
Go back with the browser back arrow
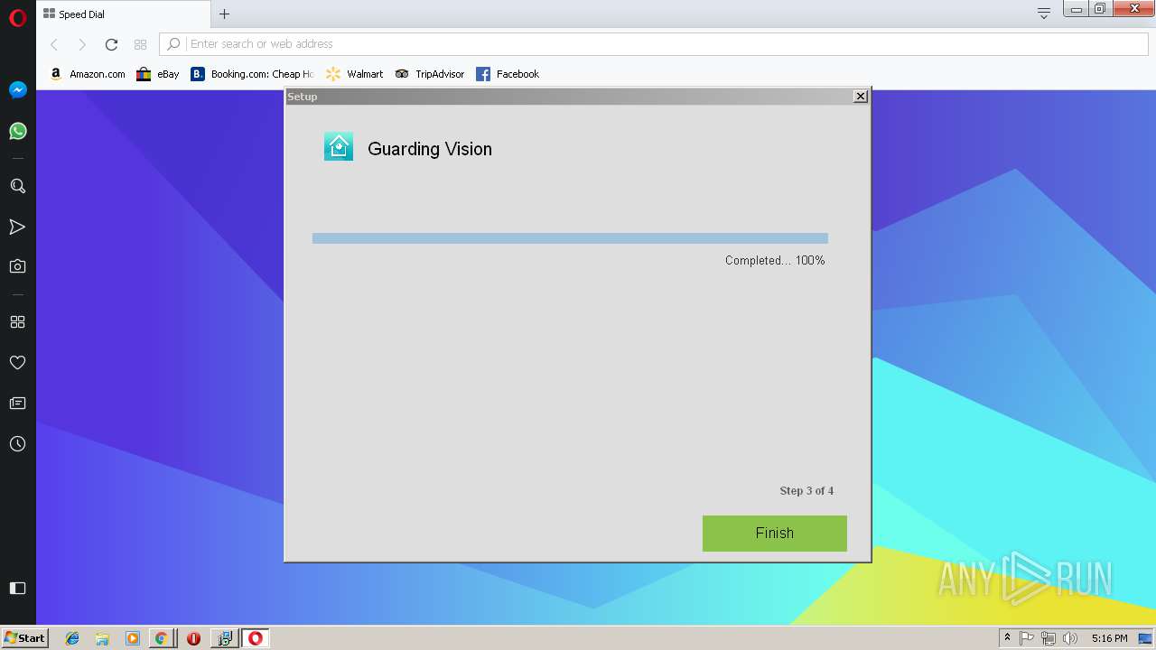[x=54, y=44]
